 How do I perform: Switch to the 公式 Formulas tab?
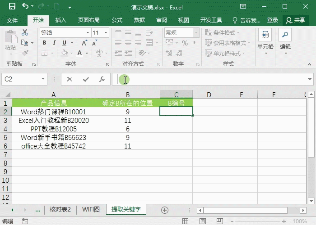click(117, 20)
